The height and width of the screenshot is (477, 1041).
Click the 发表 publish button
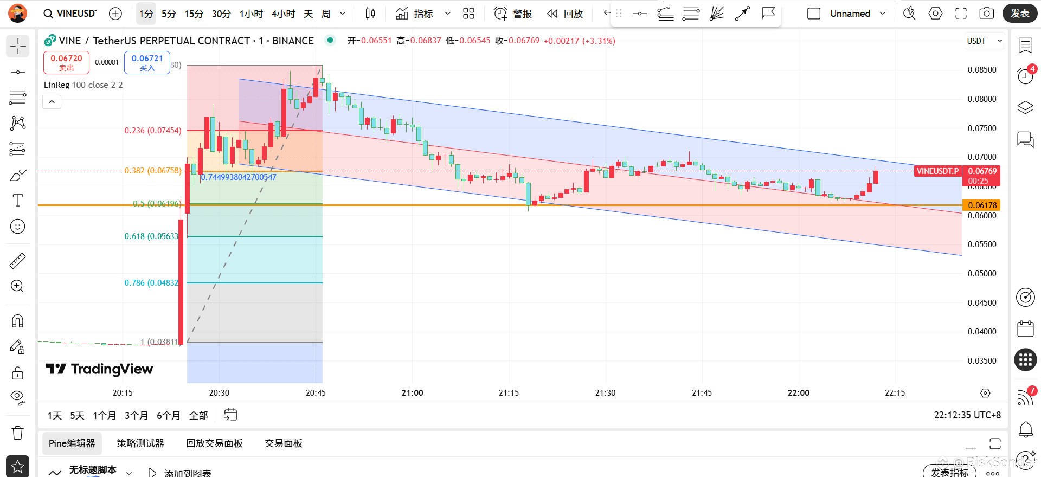coord(1020,14)
